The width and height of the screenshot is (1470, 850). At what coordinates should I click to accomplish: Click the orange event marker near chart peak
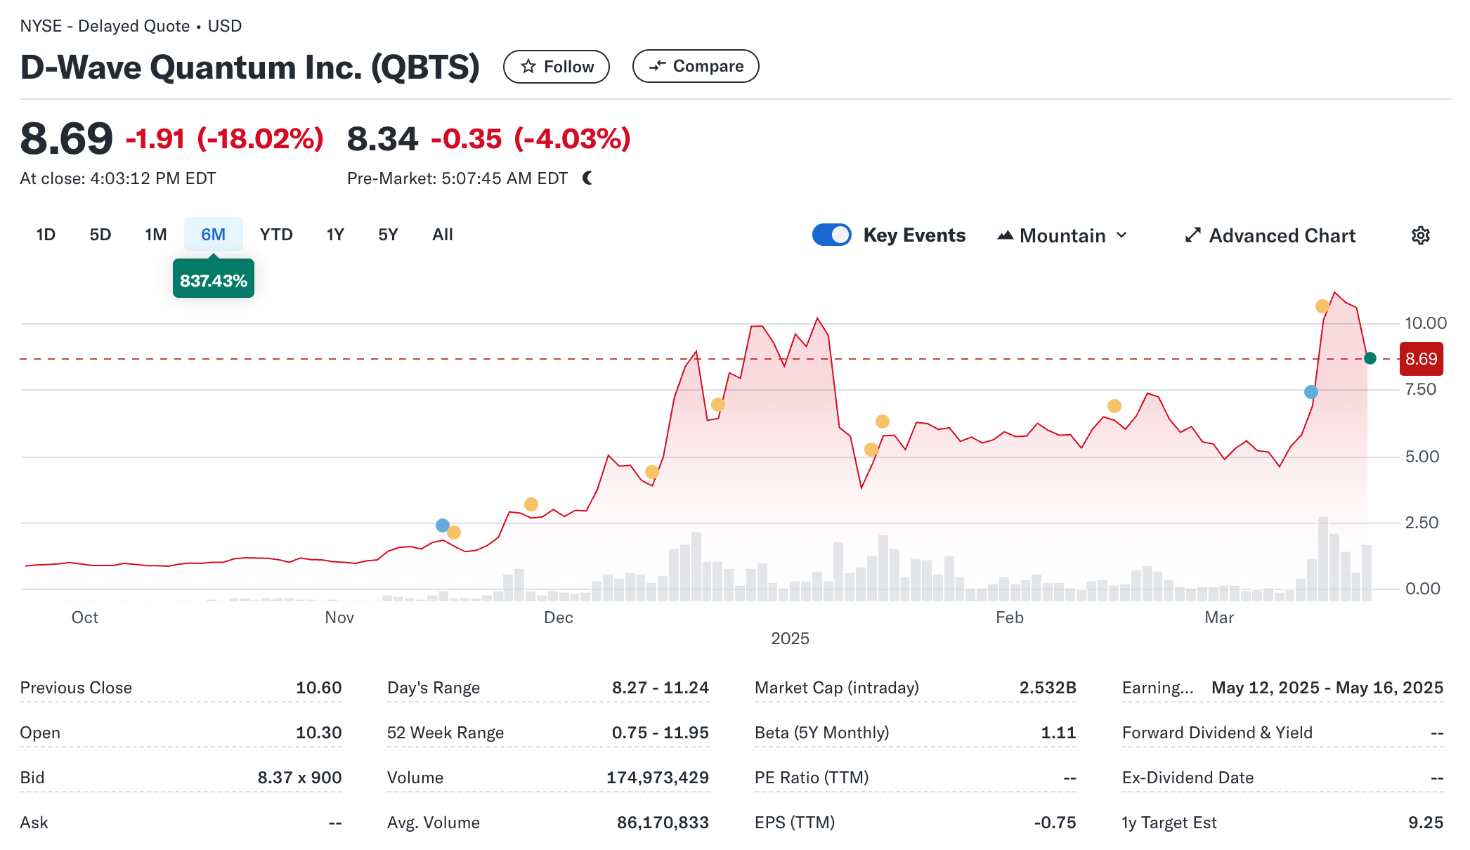[x=1322, y=306]
